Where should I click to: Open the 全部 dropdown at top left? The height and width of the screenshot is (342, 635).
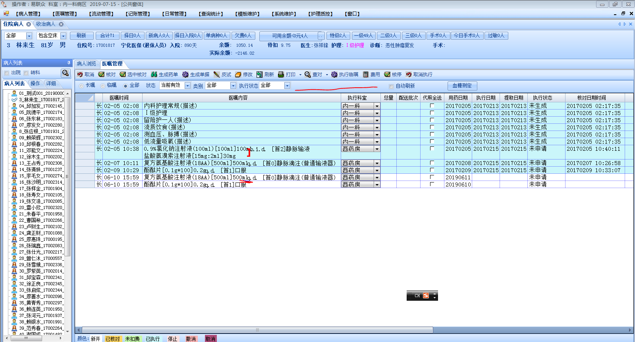tap(29, 36)
